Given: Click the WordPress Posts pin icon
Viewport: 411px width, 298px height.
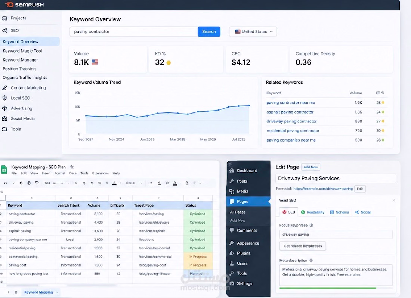Looking at the screenshot, I should pos(232,181).
